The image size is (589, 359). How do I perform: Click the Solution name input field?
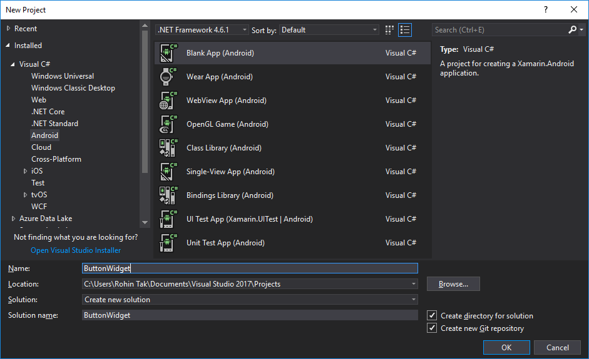[x=250, y=315]
